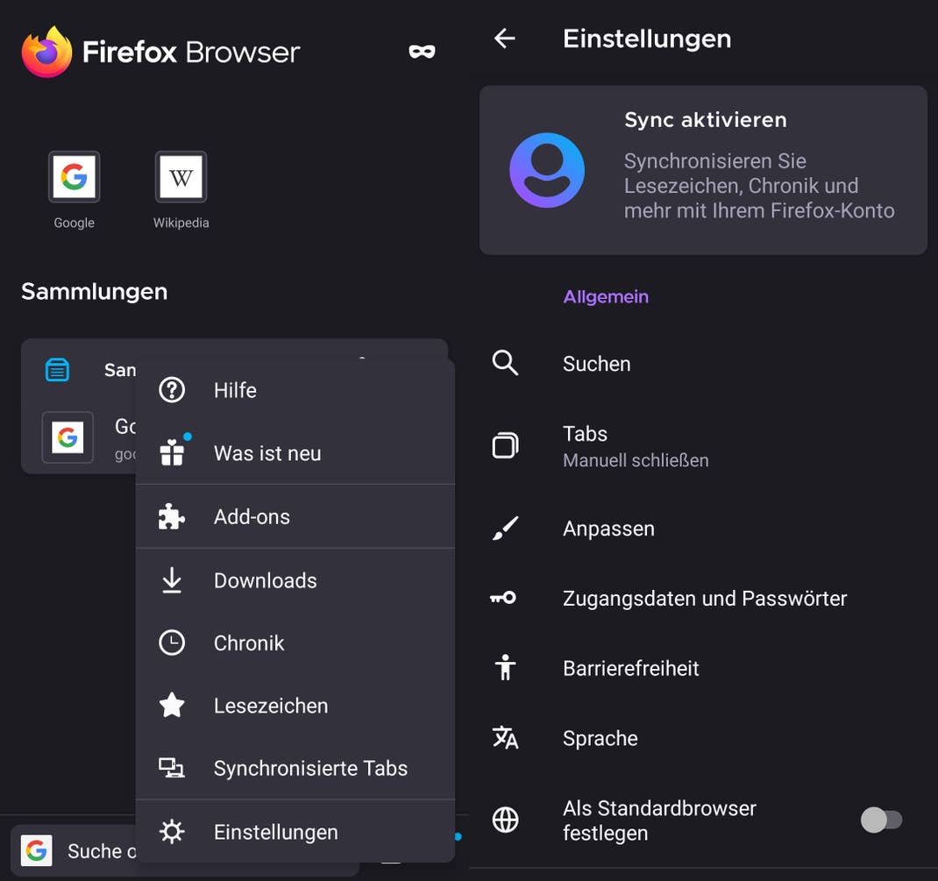Screen dimensions: 938x881
Task: Select Lesezeichen in the menu
Action: coord(270,705)
